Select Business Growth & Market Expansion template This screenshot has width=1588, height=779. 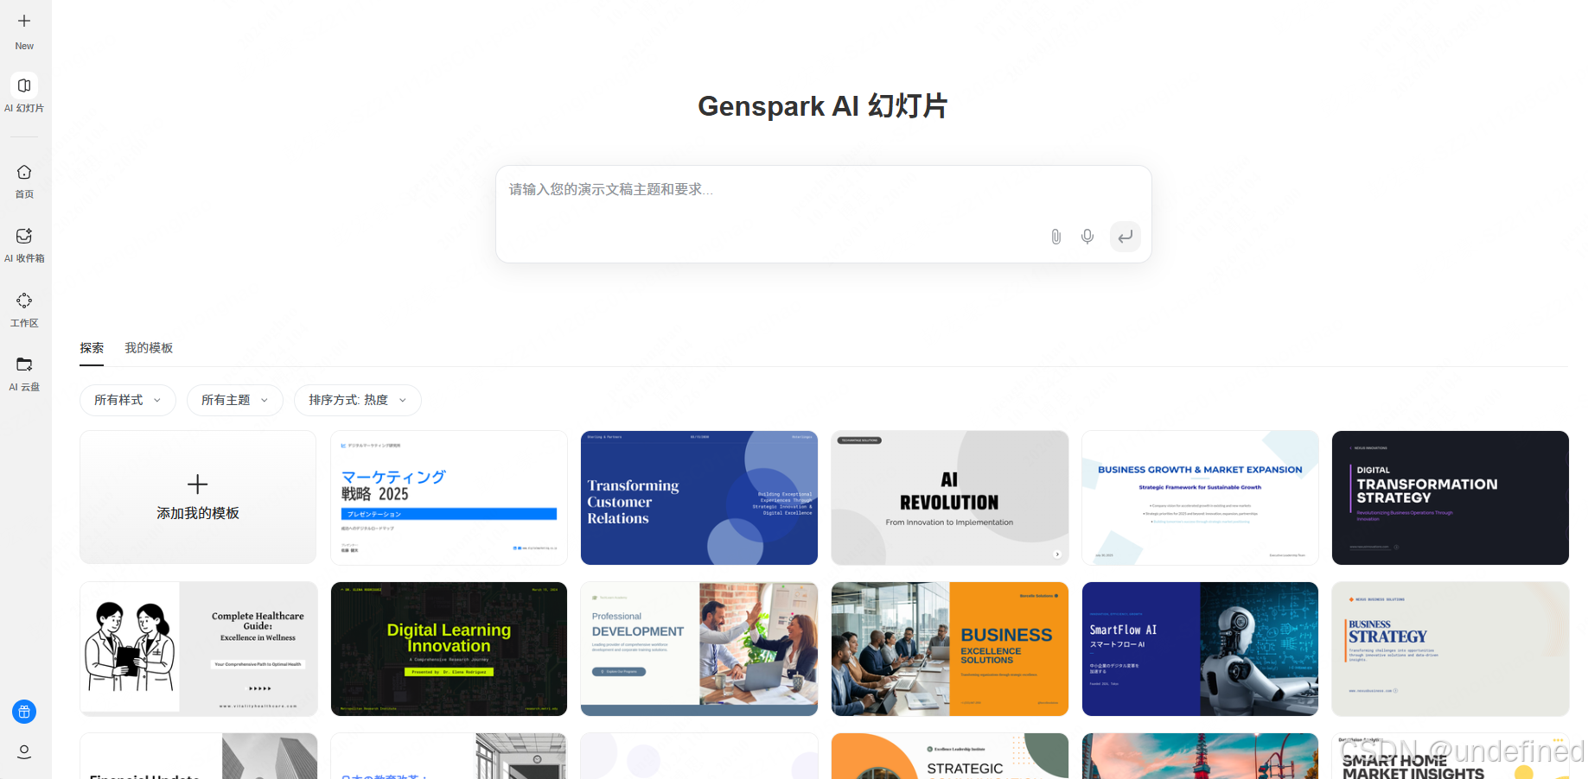(x=1200, y=497)
